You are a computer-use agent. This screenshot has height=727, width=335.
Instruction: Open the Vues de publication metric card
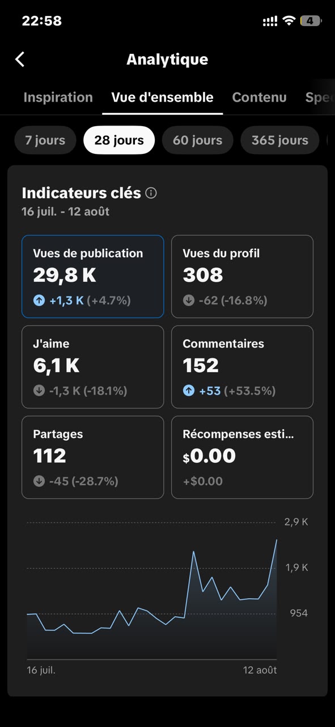pyautogui.click(x=93, y=277)
